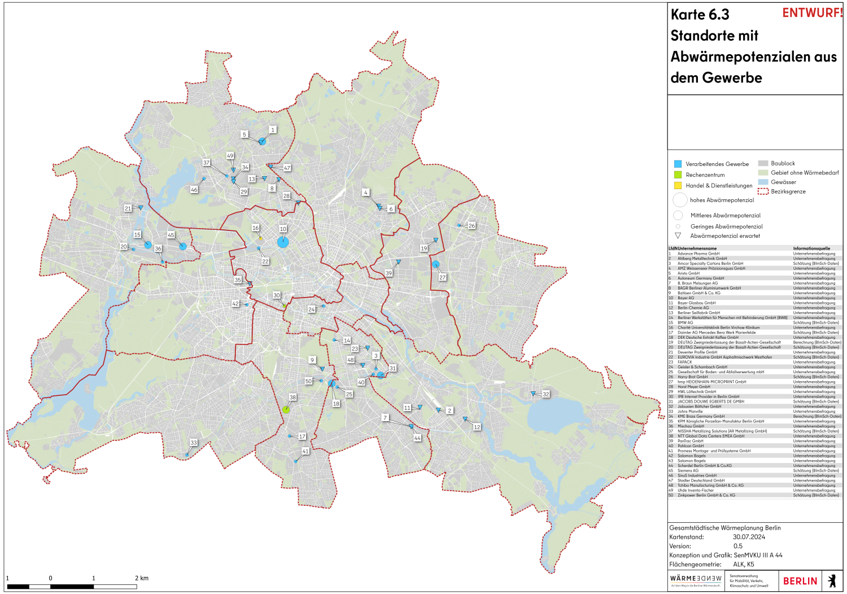847x594 pixels.
Task: Click the triangle marker at label 21
Action: pyautogui.click(x=141, y=208)
